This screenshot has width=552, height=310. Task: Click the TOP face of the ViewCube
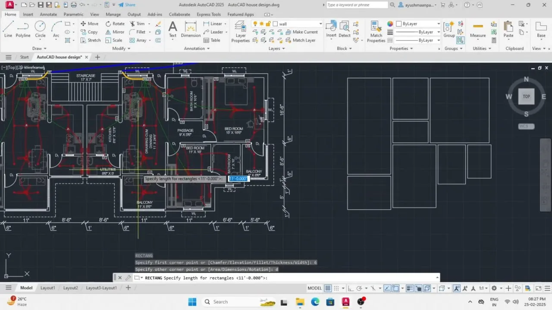pyautogui.click(x=526, y=96)
